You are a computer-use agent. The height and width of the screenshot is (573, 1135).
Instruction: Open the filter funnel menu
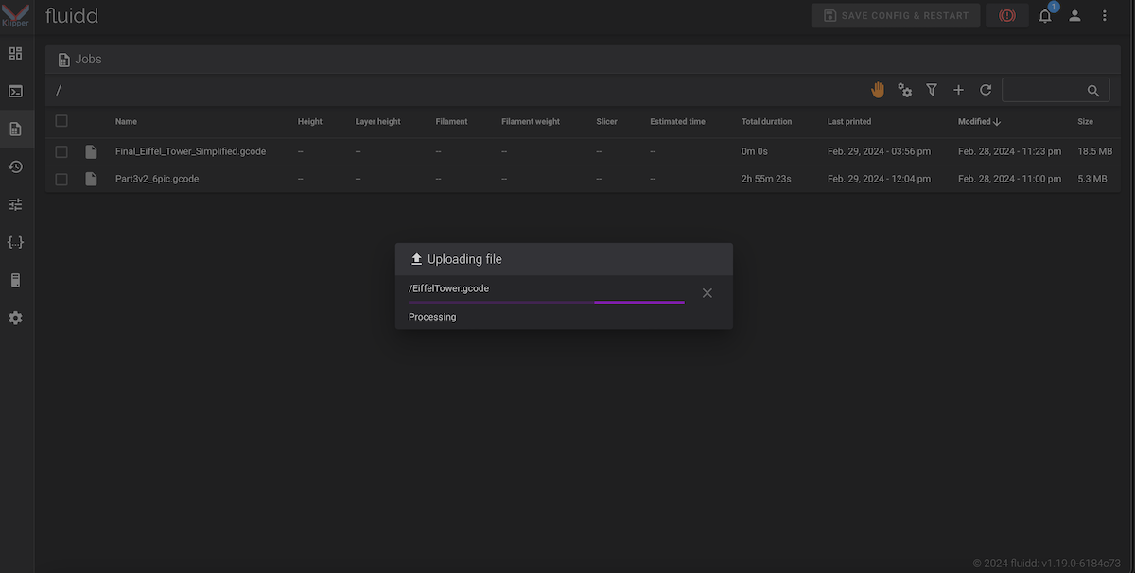click(x=932, y=90)
